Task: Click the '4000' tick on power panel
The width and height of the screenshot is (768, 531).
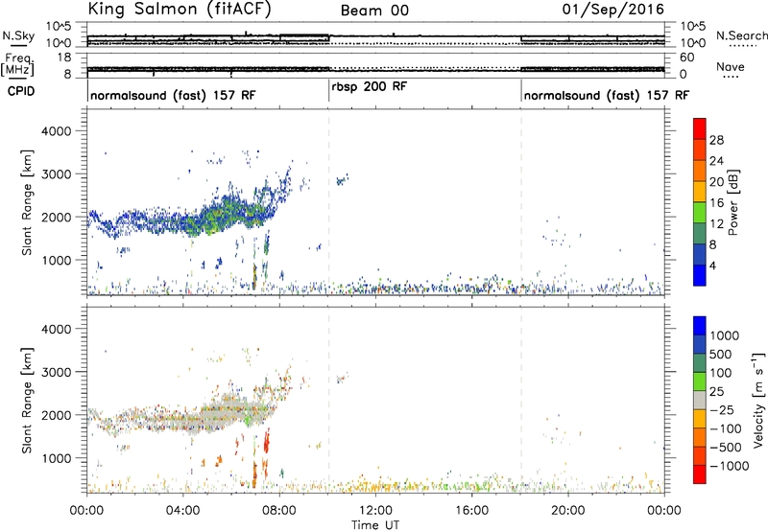Action: [57, 131]
